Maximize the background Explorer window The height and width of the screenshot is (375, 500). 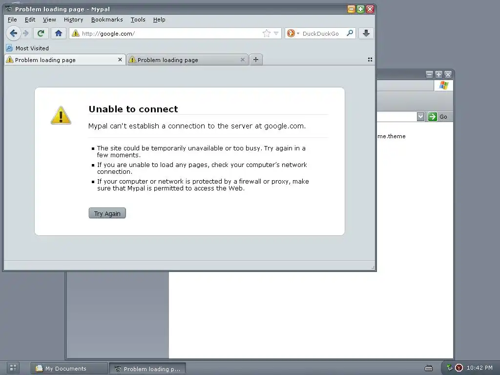tap(438, 74)
